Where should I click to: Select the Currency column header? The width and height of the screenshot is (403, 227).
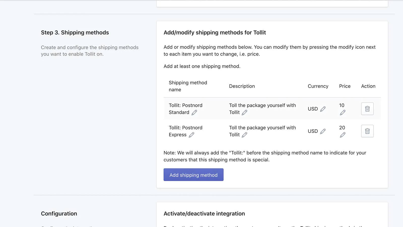coord(318,86)
